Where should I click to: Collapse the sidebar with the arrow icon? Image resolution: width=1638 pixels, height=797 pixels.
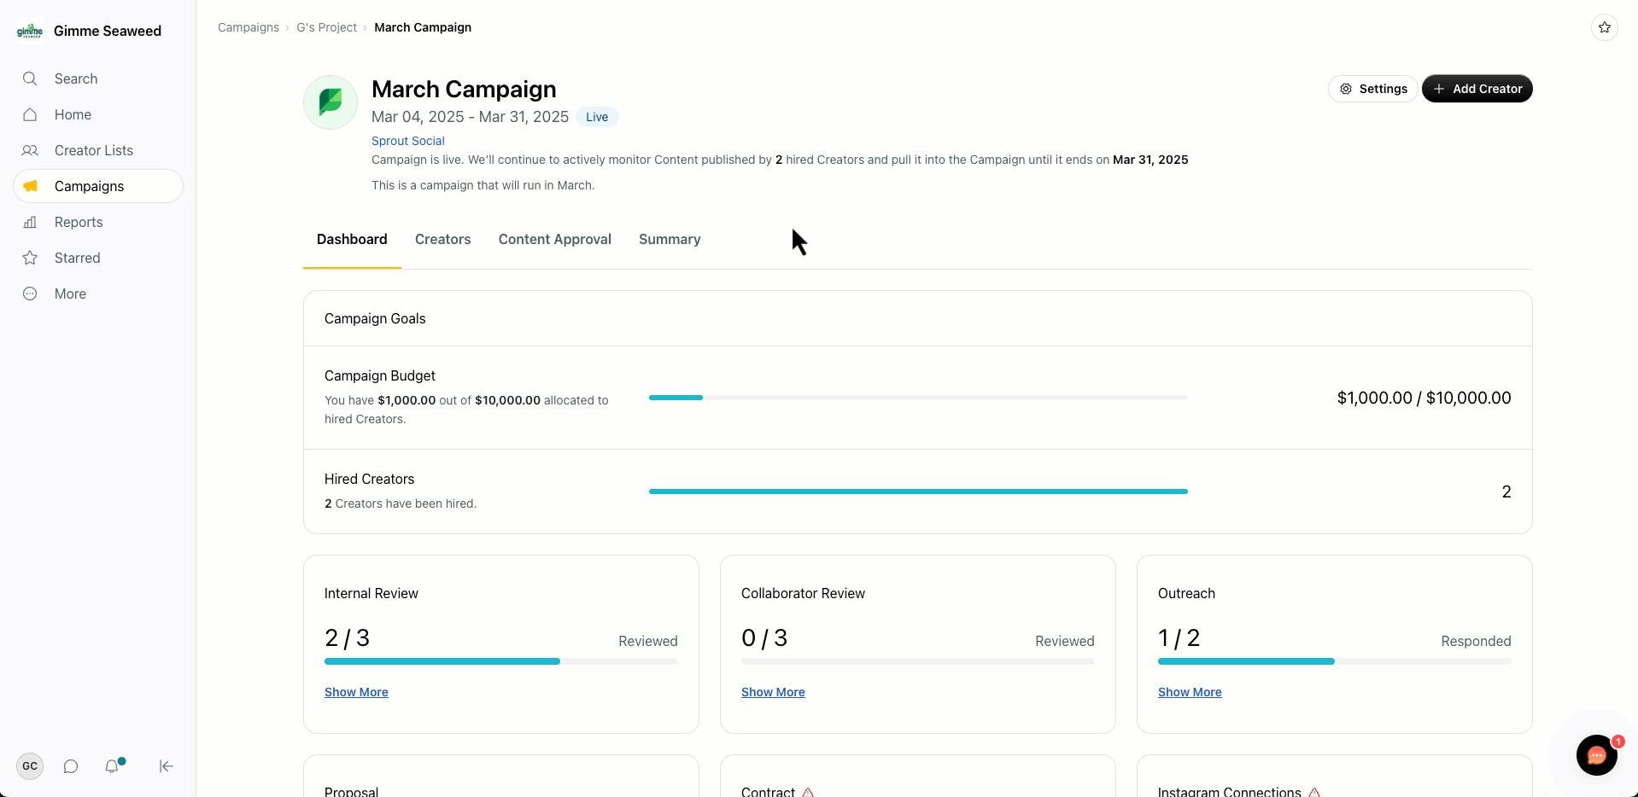point(167,766)
